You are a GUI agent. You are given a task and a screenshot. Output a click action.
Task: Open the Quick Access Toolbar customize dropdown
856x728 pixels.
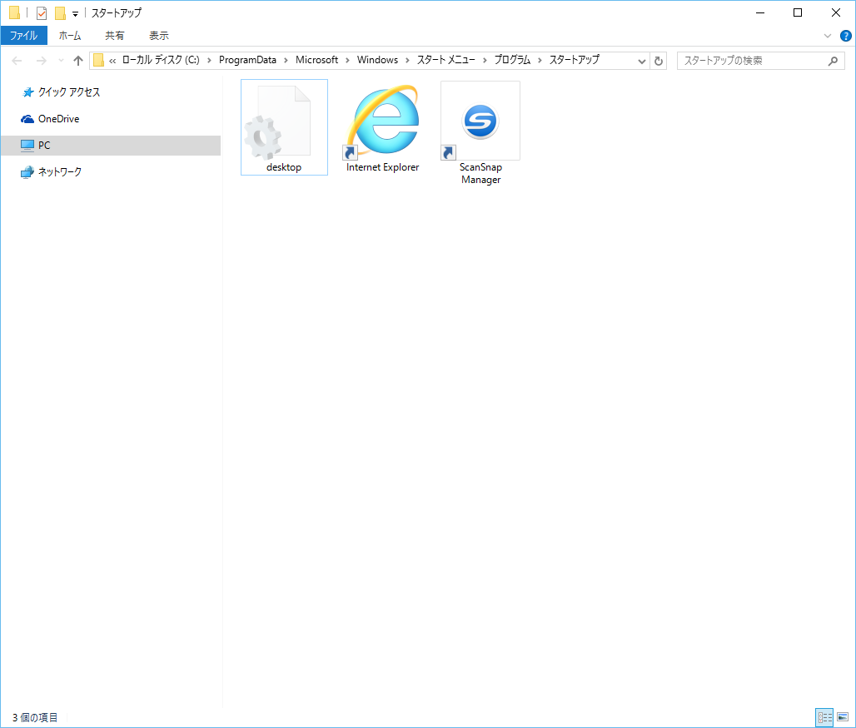click(x=75, y=13)
